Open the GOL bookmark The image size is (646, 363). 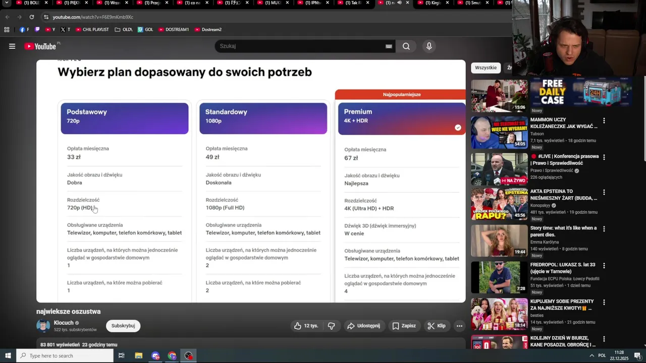145,30
